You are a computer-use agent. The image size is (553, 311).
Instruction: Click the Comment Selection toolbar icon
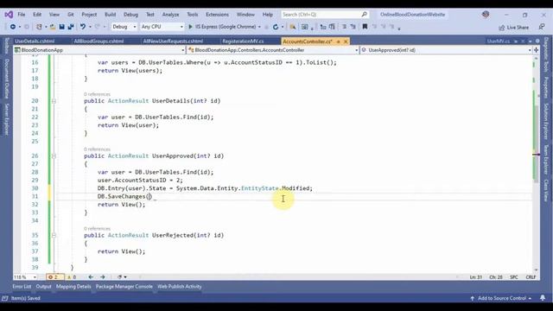click(345, 27)
